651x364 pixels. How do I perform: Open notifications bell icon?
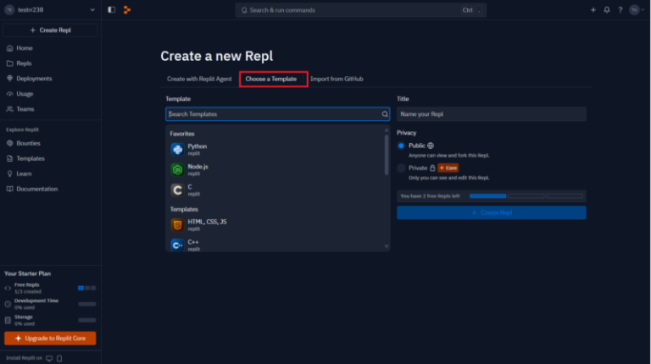pyautogui.click(x=606, y=10)
